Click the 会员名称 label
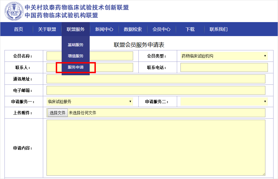 click(22, 56)
